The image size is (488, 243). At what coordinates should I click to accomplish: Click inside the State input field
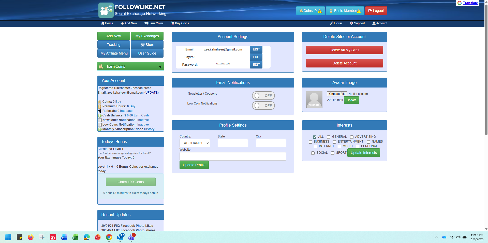233,143
